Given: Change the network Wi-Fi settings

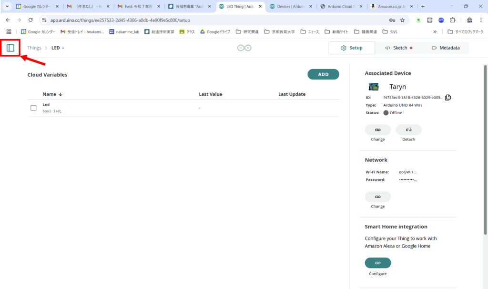Looking at the screenshot, I should click(x=377, y=197).
